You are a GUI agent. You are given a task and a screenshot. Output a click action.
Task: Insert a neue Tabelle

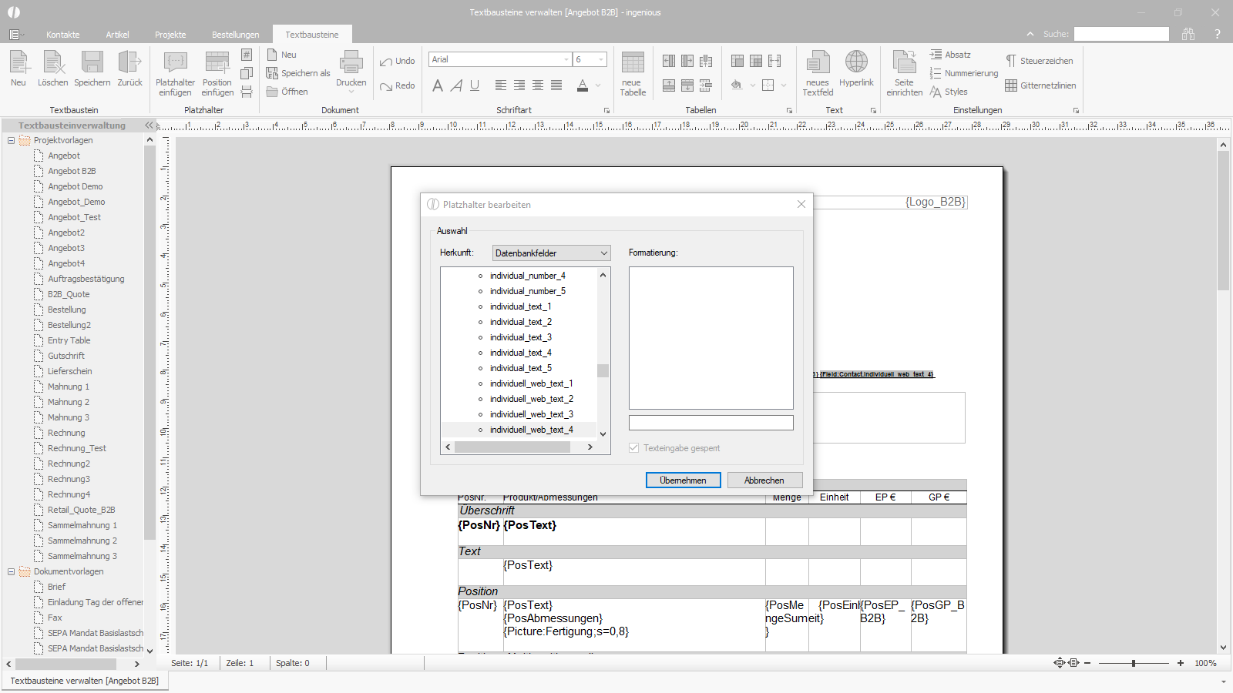pos(633,73)
